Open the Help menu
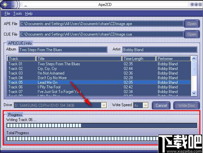 click(x=29, y=14)
